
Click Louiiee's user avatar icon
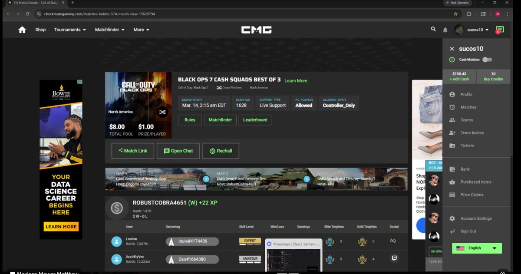click(x=116, y=241)
